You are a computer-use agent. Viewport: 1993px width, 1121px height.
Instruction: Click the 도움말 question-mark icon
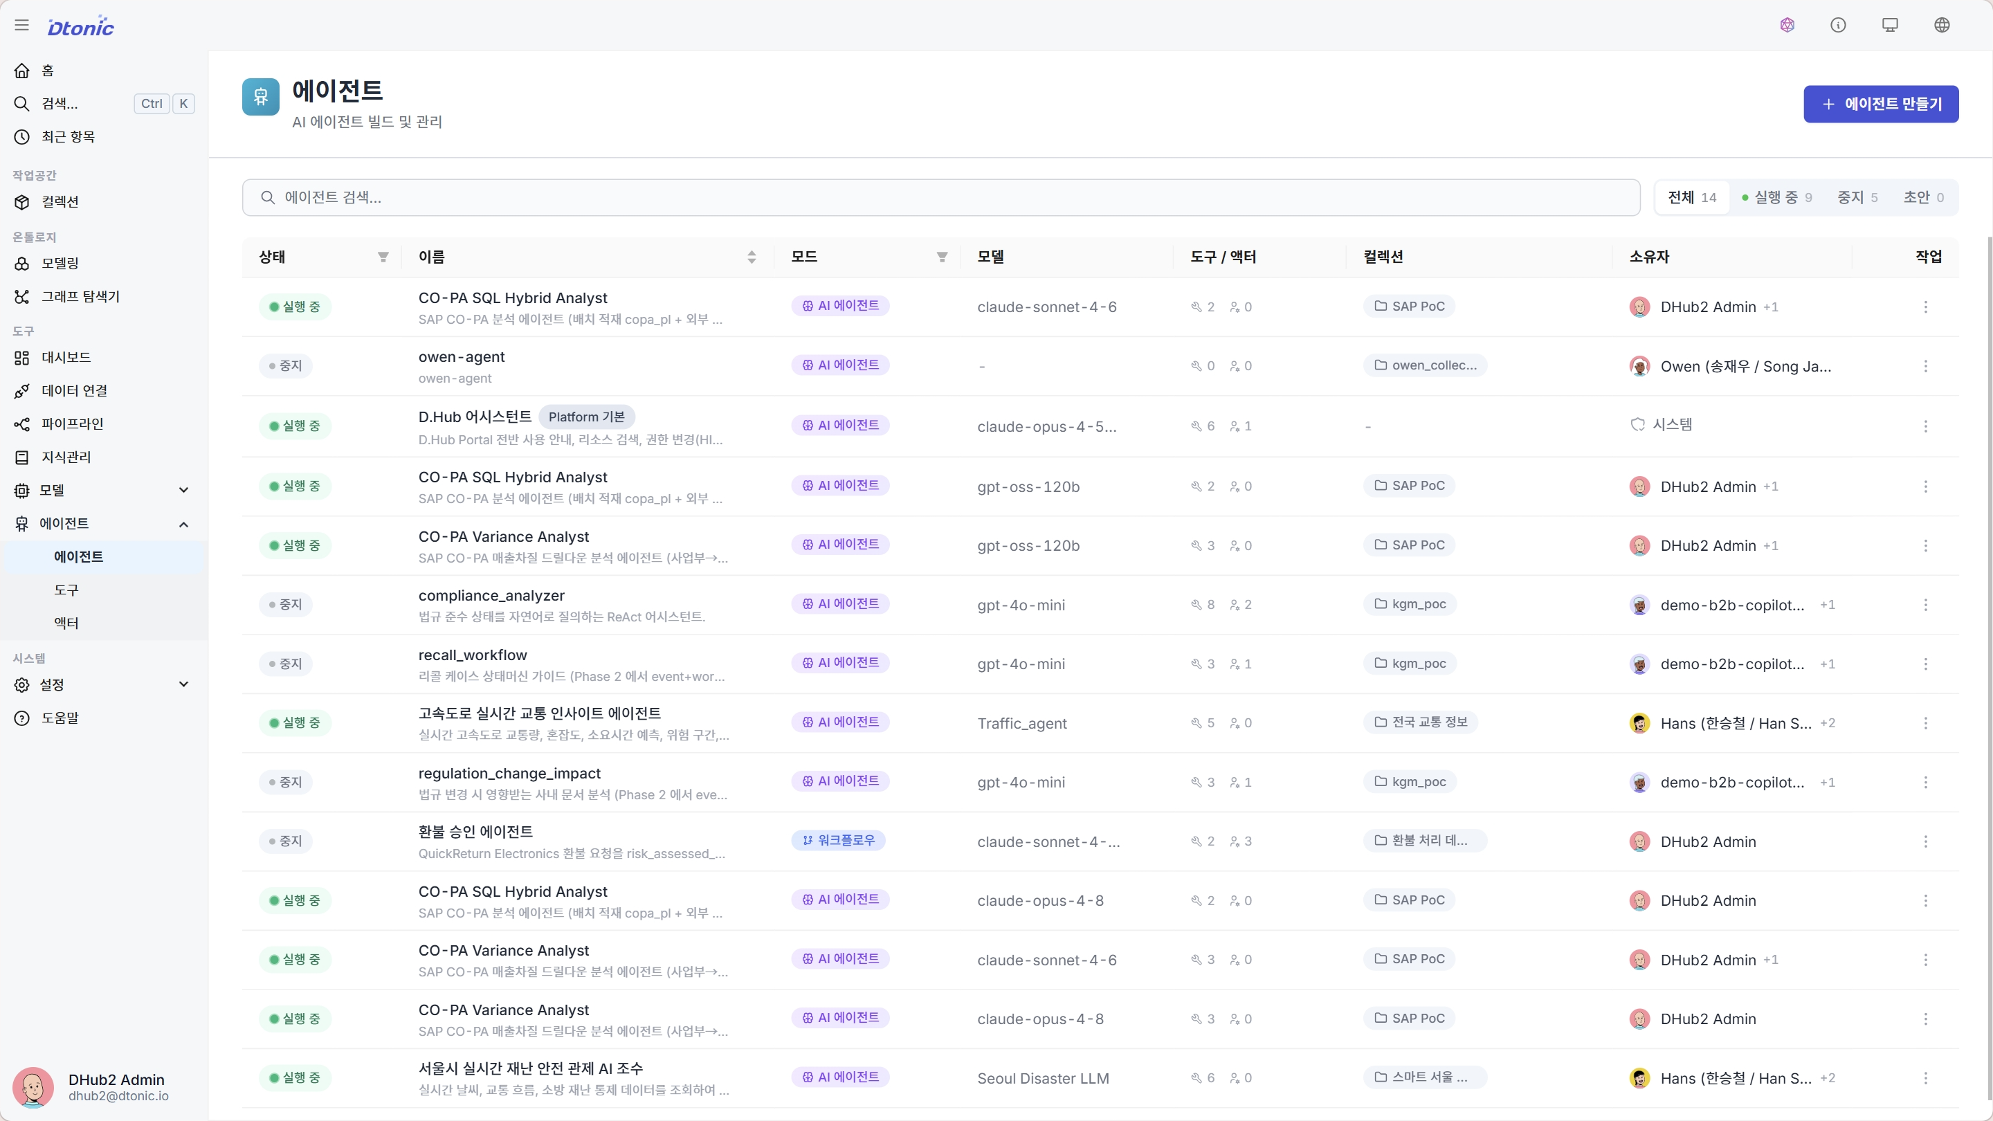pos(21,718)
